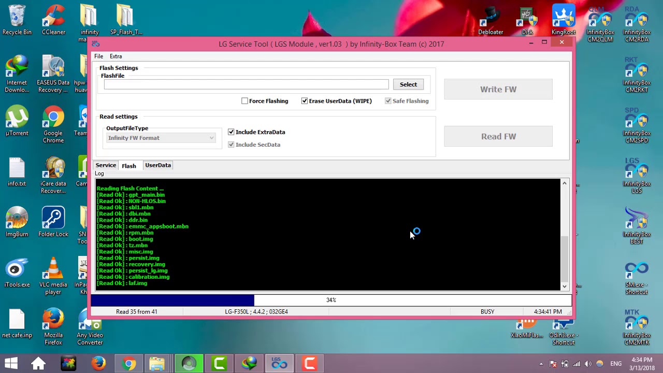The image size is (663, 373).
Task: Launch InfinityBox CM2MTK desktop icon
Action: [x=637, y=327]
